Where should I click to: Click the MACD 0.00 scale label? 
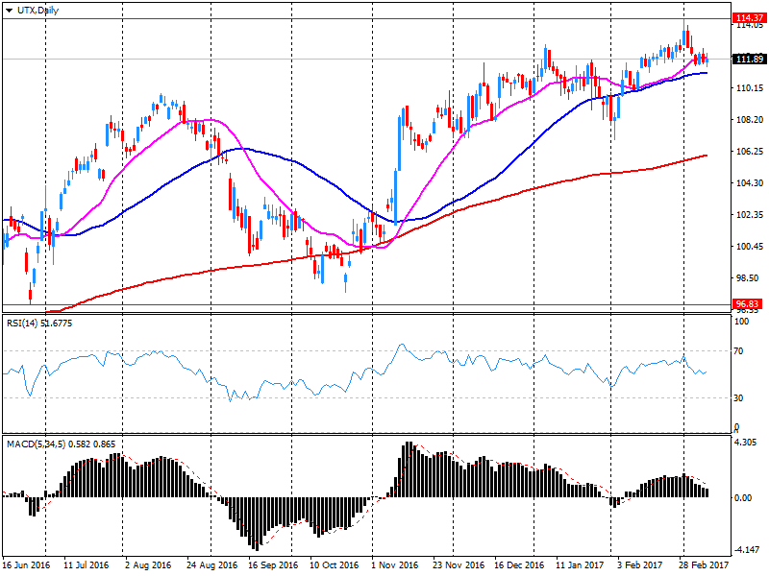743,498
